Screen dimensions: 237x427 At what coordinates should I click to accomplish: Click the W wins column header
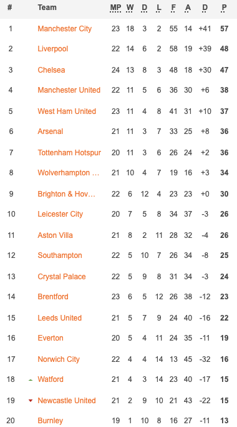coord(130,8)
